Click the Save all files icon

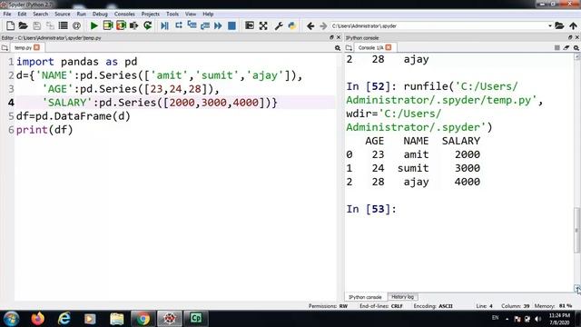tap(50, 25)
